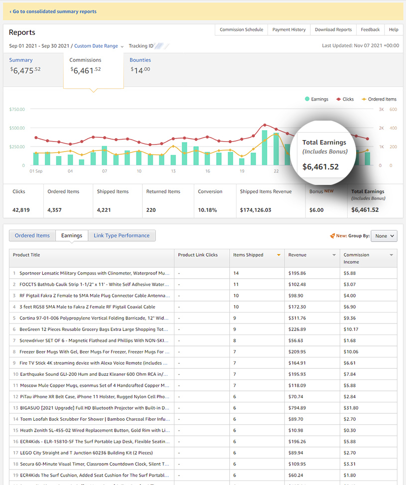
Task: Click the ECR4Kids Surf Portable Lap Desk title
Action: [95, 442]
